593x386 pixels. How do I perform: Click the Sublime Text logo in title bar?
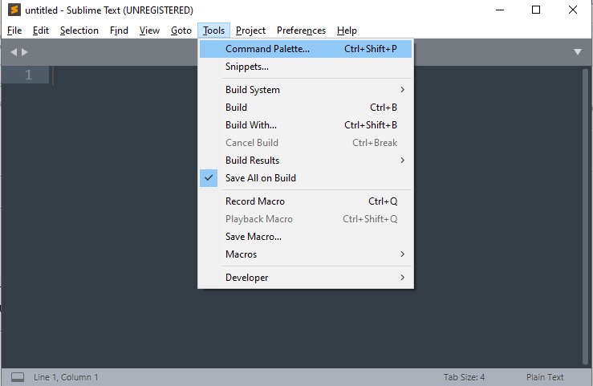pyautogui.click(x=14, y=10)
